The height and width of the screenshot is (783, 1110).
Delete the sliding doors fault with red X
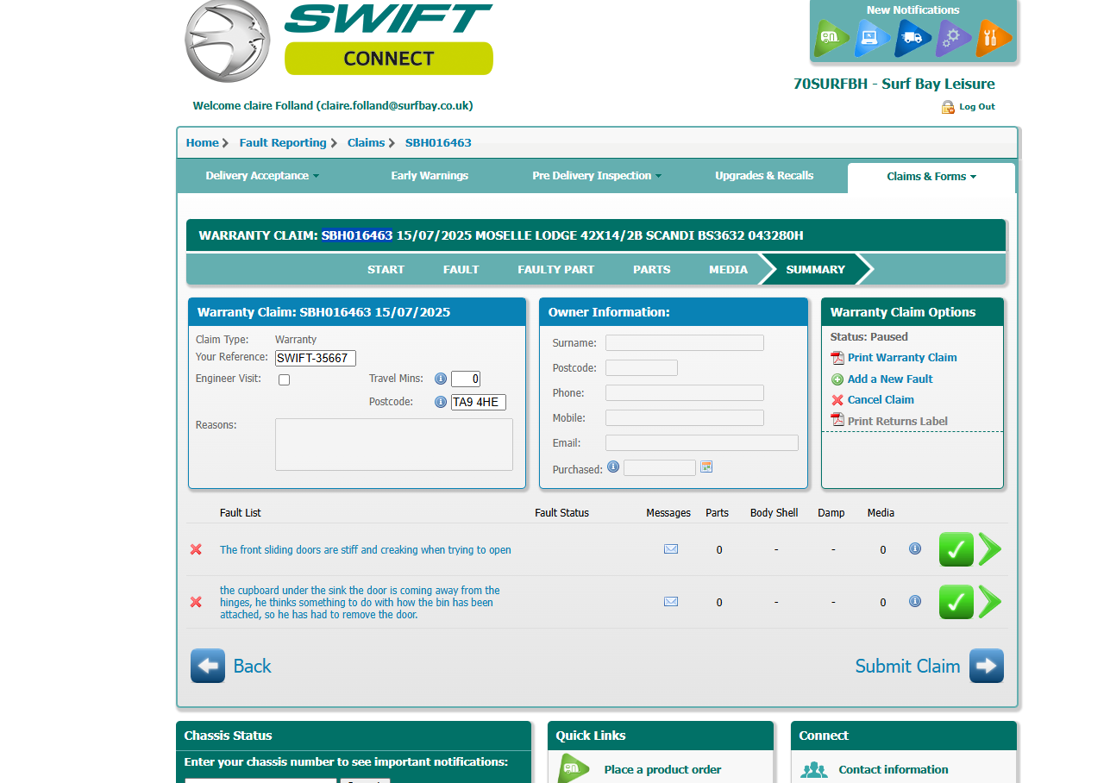(x=196, y=549)
